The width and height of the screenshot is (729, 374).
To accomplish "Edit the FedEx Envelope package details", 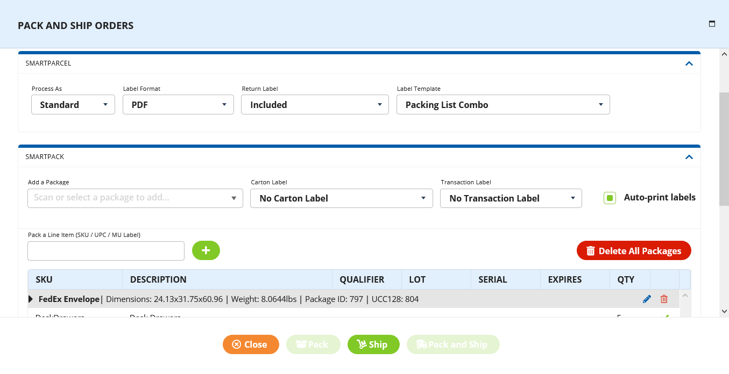I will click(647, 299).
